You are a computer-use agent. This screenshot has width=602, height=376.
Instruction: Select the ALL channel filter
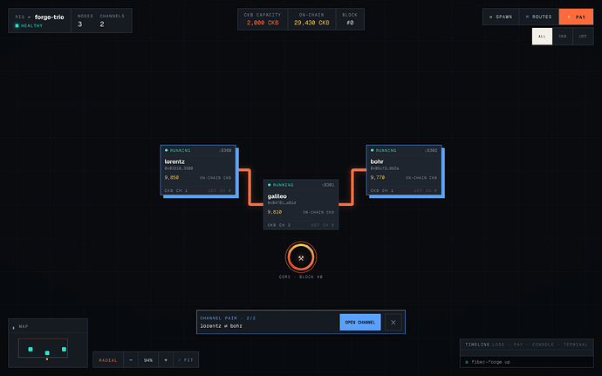click(x=542, y=36)
